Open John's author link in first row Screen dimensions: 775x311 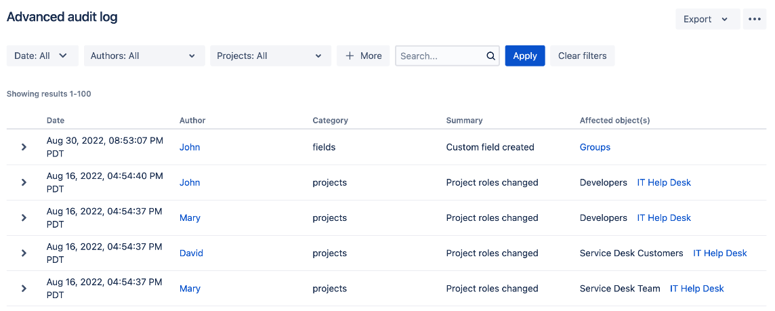(190, 147)
